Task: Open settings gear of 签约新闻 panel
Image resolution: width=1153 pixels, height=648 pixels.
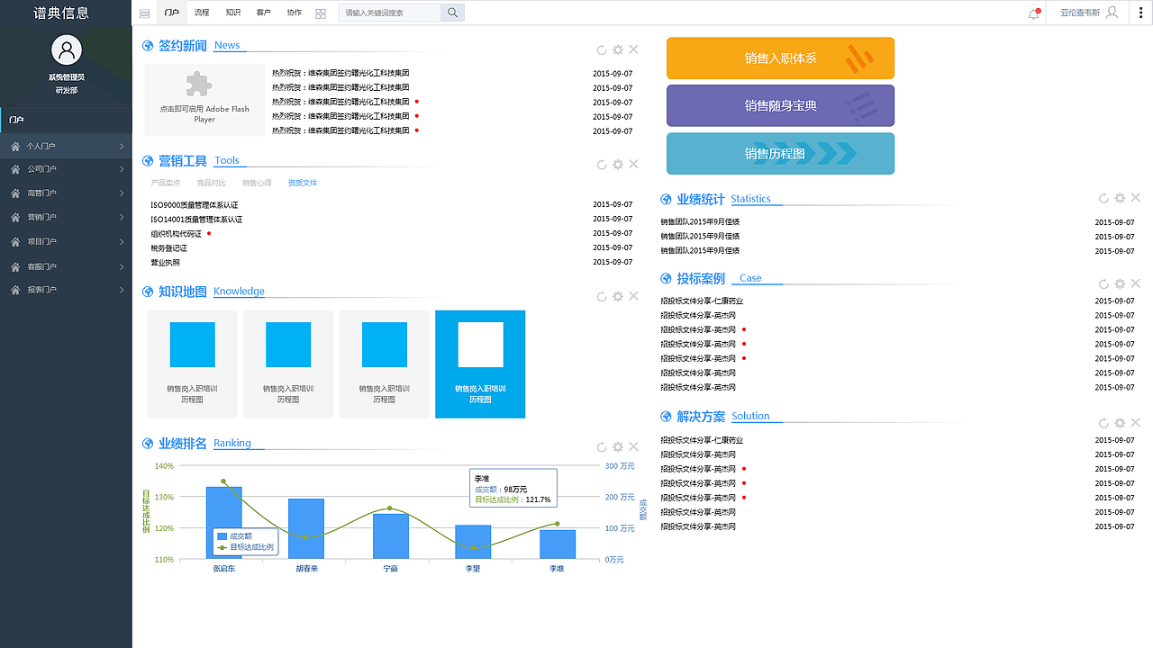Action: point(618,50)
